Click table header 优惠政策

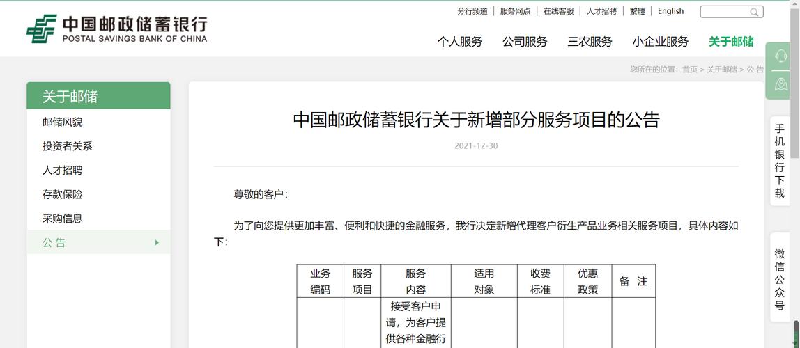click(587, 281)
